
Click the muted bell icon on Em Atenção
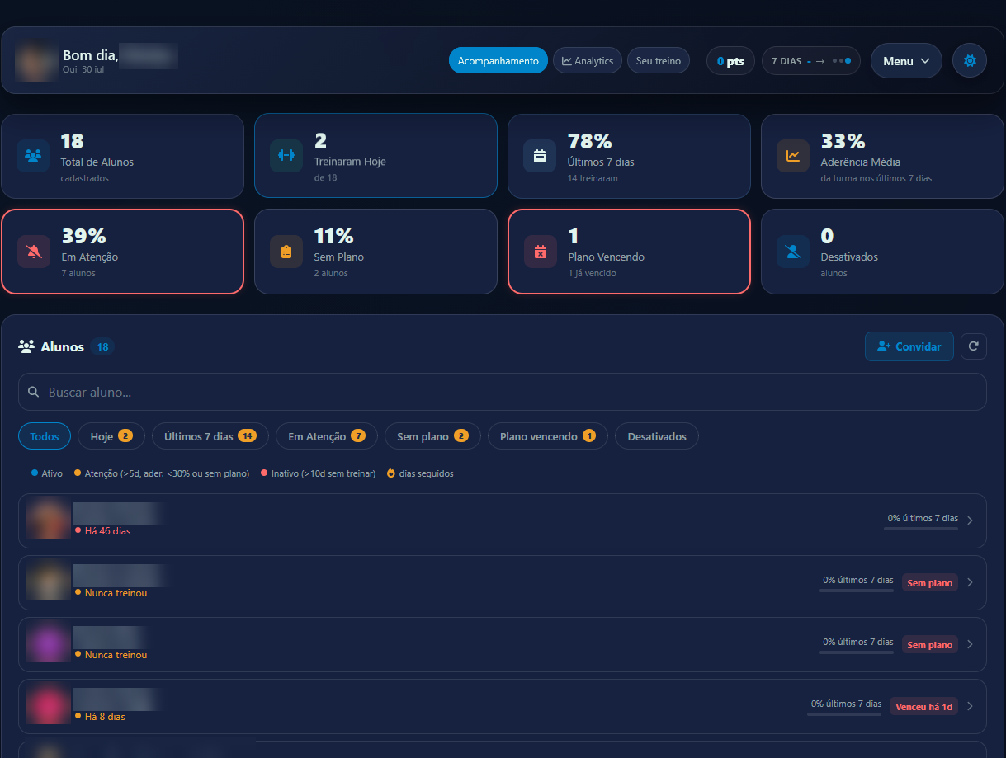pyautogui.click(x=34, y=252)
